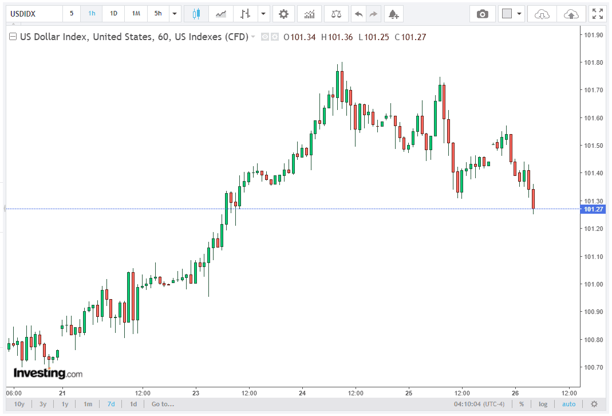The height and width of the screenshot is (416, 612).
Task: Set date range to 1m
Action: click(88, 404)
